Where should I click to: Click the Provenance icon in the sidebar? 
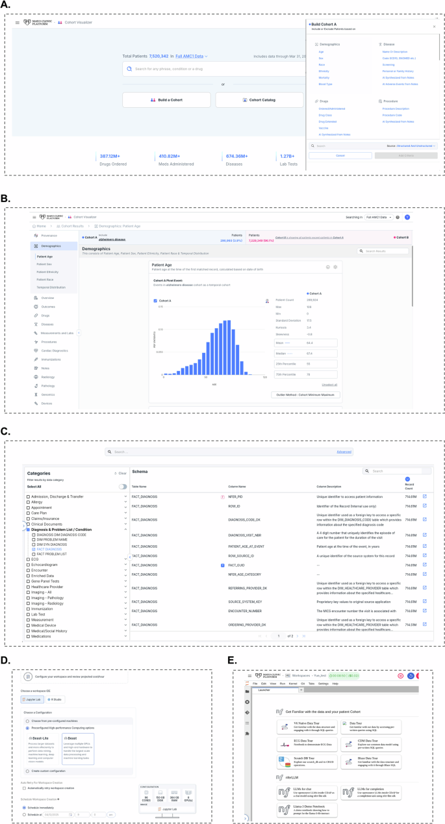click(x=35, y=235)
